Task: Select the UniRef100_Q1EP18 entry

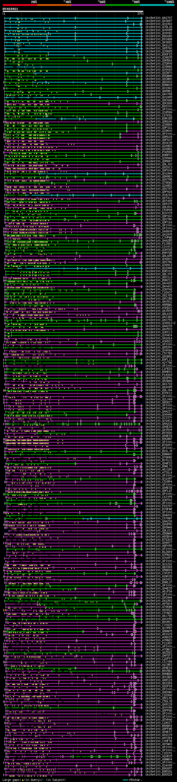Action: pos(158,686)
